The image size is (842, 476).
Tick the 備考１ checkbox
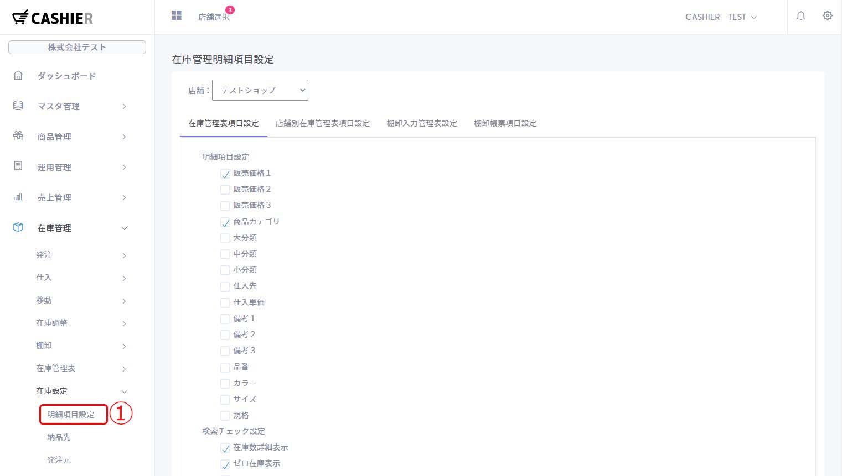tap(225, 319)
